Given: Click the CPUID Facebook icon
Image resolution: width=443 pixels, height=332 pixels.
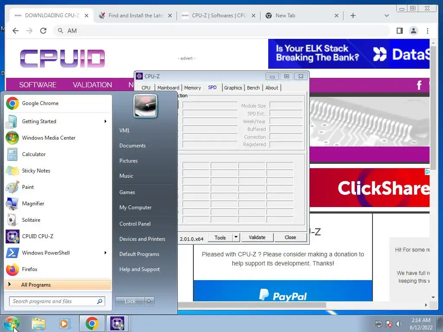Looking at the screenshot, I should click(419, 85).
